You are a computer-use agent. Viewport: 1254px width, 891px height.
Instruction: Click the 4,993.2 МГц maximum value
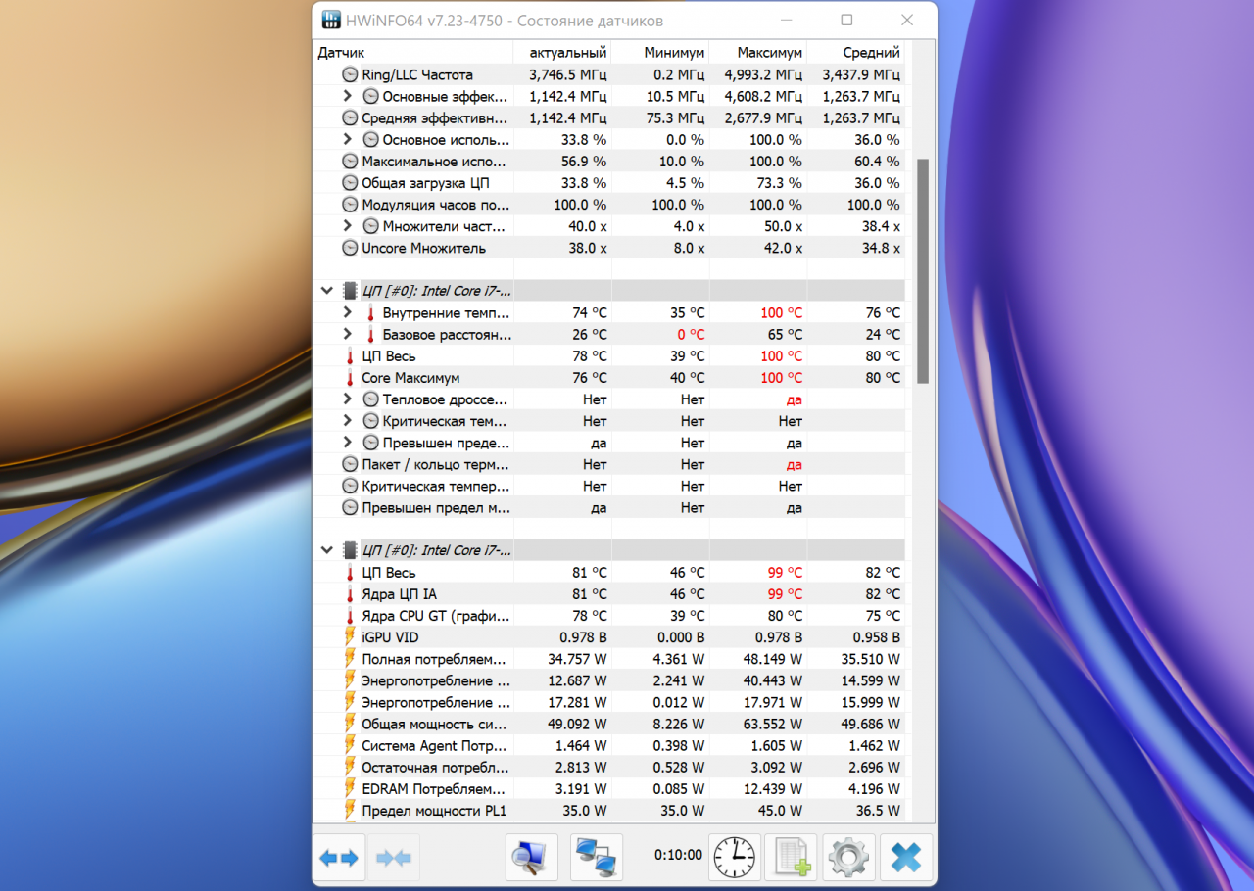pos(763,74)
